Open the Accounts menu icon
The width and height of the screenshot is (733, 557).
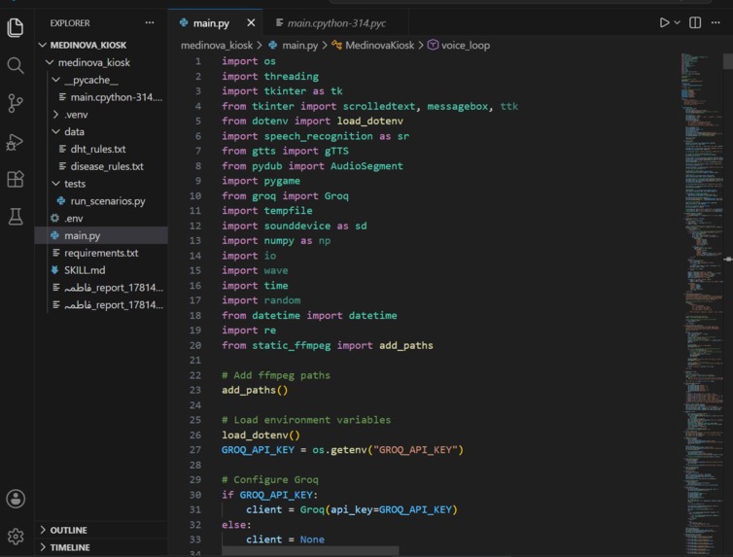click(x=16, y=499)
